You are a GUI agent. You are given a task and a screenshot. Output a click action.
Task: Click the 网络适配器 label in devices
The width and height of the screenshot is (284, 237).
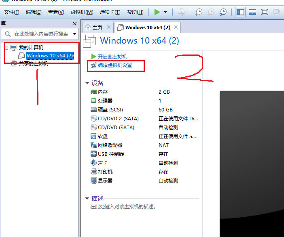[110, 145]
